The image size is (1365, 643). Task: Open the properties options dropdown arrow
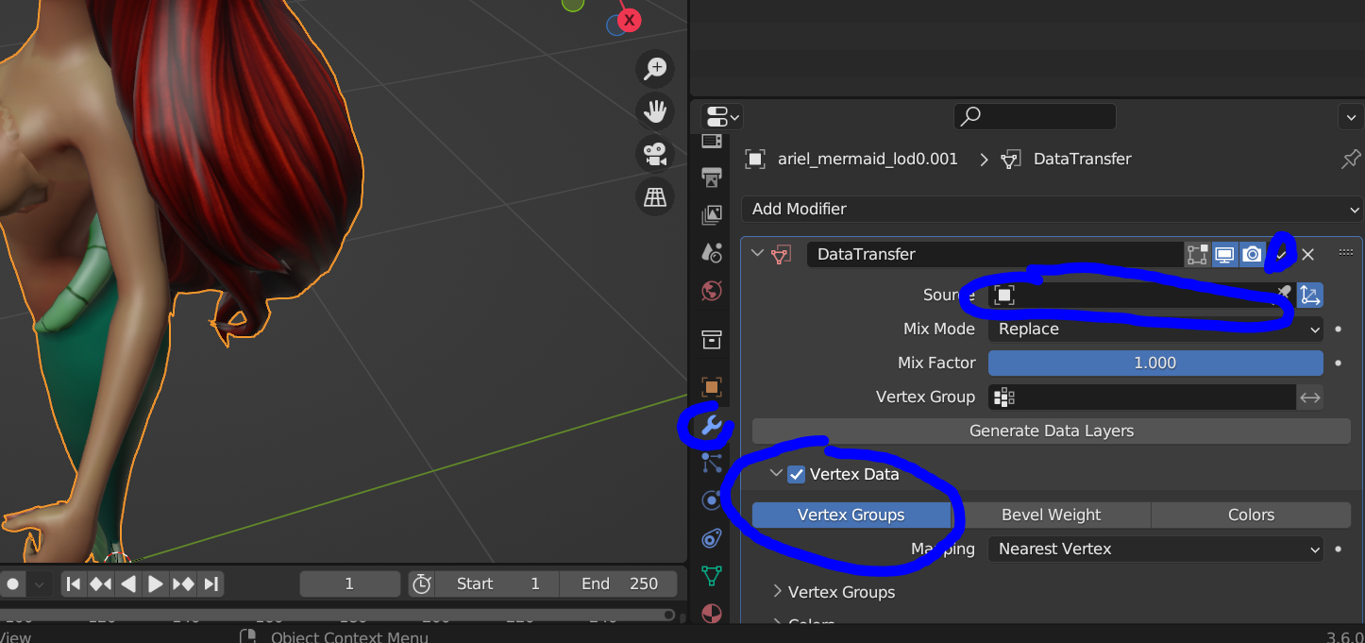click(x=1350, y=117)
